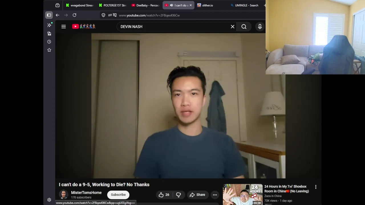Open options menu for Shoebox Room video
The image size is (365, 205).
pyautogui.click(x=316, y=187)
